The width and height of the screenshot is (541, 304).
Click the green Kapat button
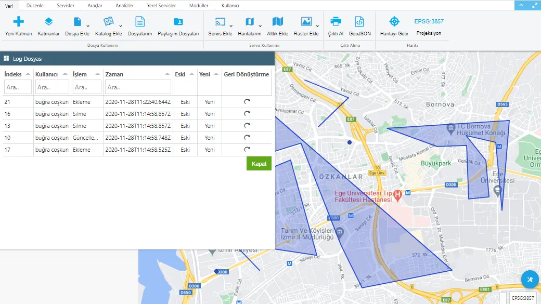pyautogui.click(x=259, y=164)
